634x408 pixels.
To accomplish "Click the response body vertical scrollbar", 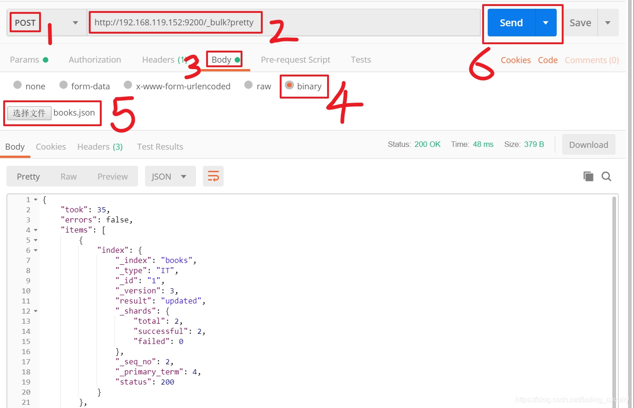I will point(614,302).
